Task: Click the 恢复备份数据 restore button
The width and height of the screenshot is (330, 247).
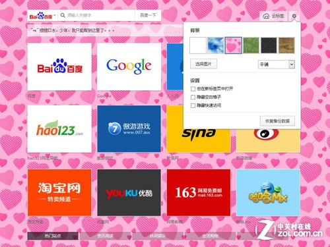Action: click(x=277, y=121)
